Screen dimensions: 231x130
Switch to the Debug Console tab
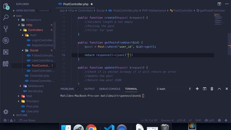coord(110,89)
